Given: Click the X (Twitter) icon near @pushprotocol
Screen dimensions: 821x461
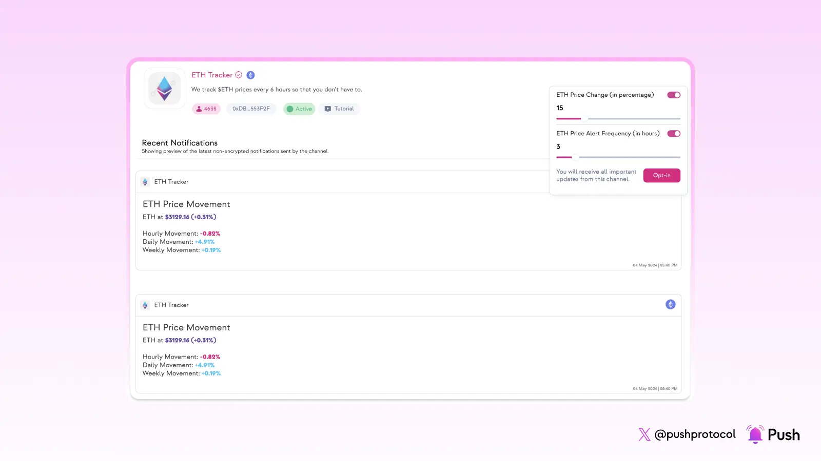Looking at the screenshot, I should (643, 434).
